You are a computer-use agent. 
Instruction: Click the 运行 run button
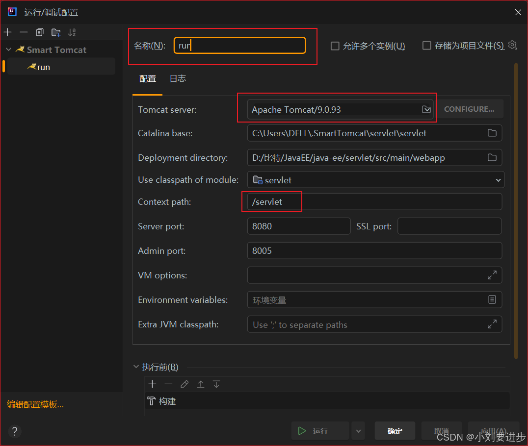tap(320, 431)
